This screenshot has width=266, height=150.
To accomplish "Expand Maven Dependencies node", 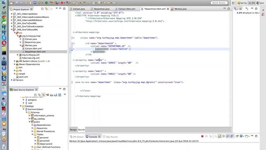I will click(15, 64).
